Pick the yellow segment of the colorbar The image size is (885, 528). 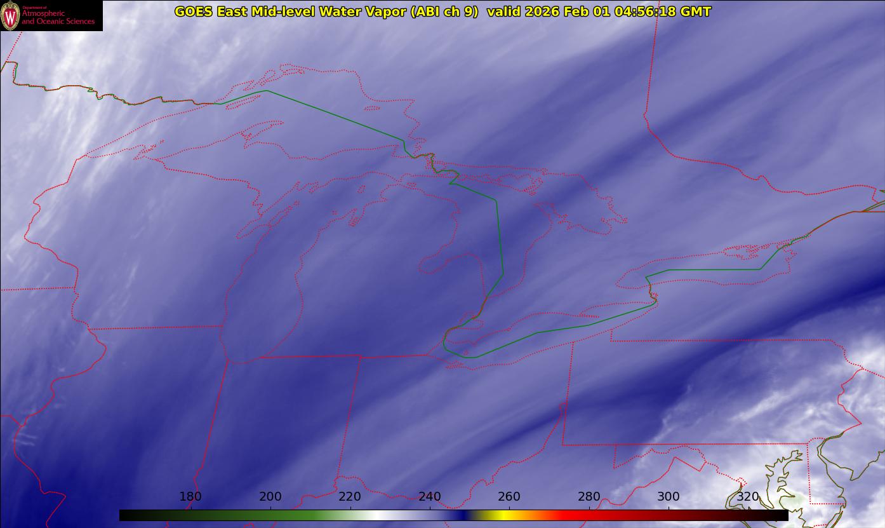point(502,515)
